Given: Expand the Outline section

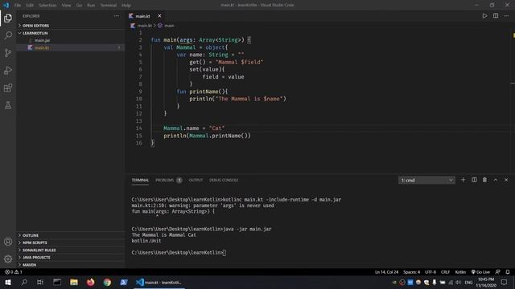Looking at the screenshot, I should click(x=71, y=235).
